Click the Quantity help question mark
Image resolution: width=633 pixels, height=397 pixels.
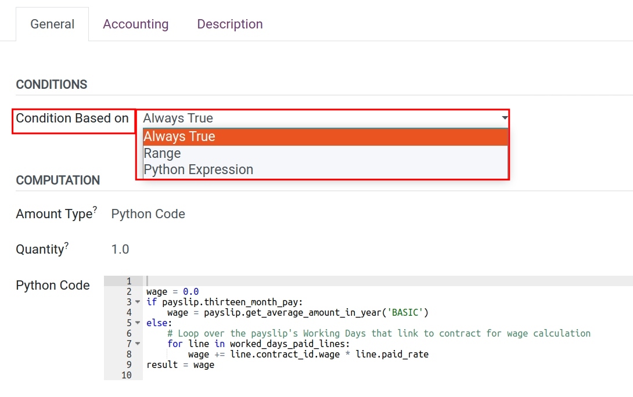(x=67, y=245)
